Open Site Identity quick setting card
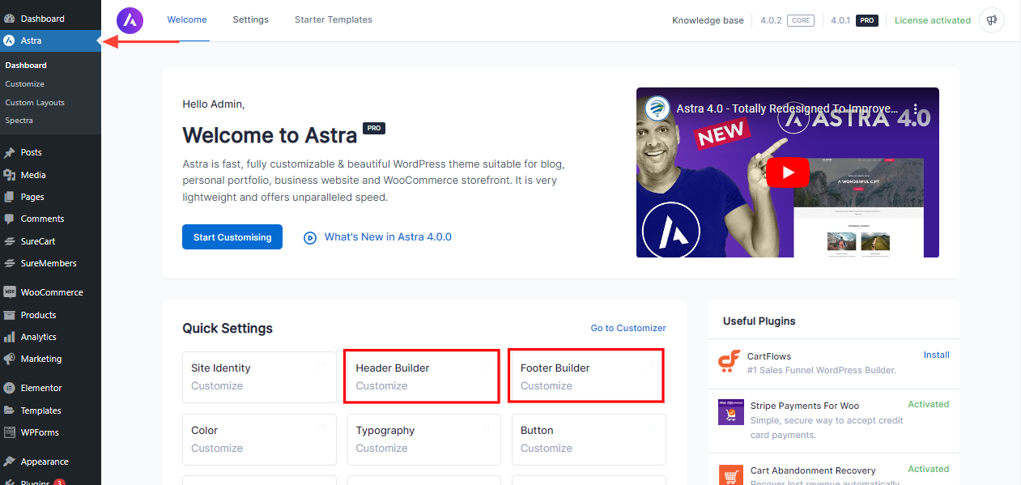Screen dimensions: 1021x485 coord(259,377)
